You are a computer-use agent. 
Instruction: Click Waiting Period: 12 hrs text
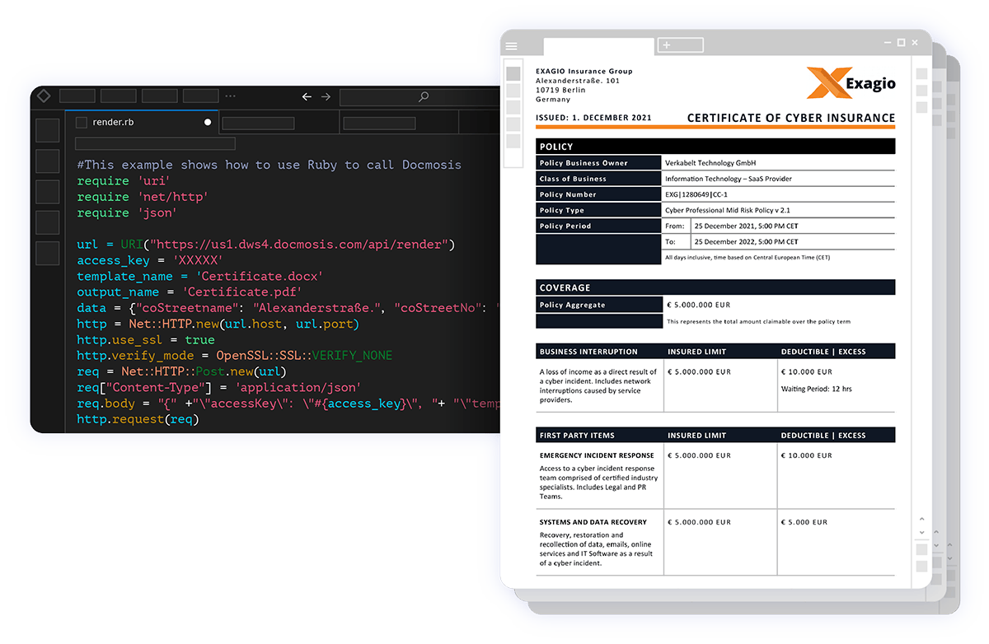click(817, 388)
